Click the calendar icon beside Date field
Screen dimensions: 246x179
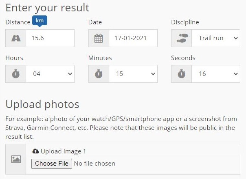pos(99,38)
